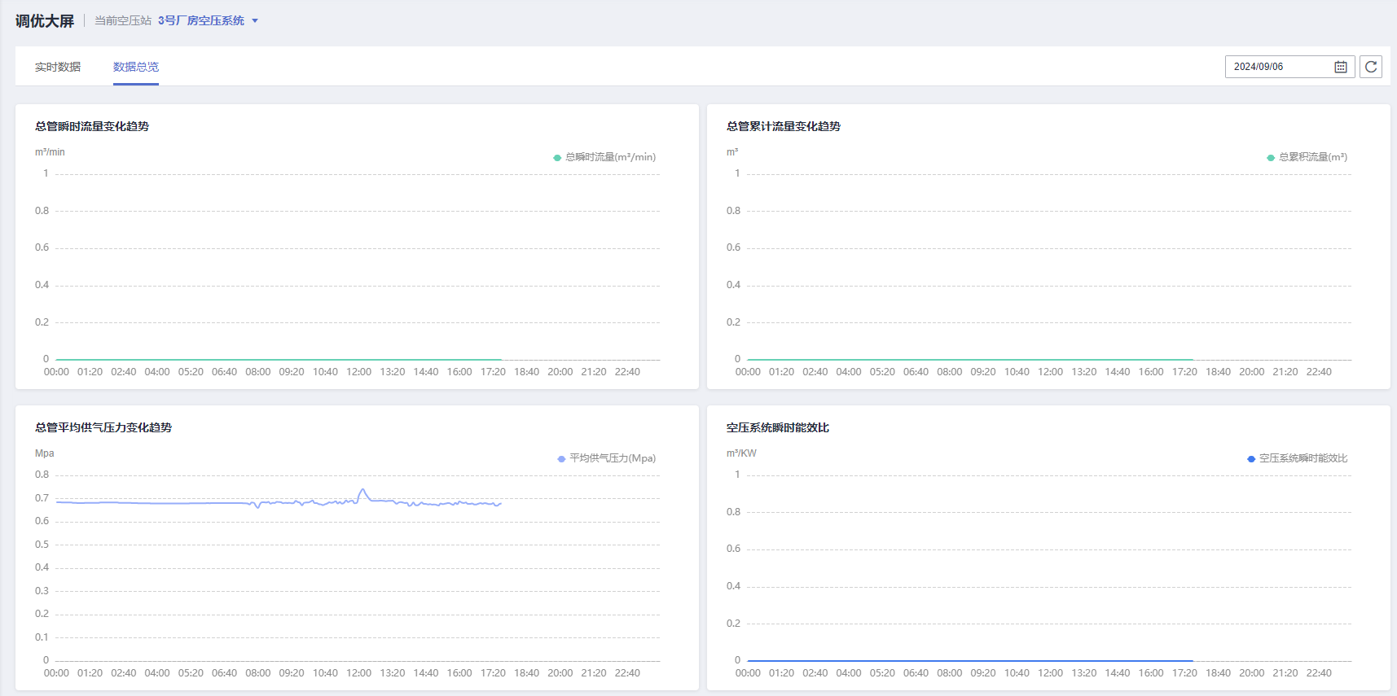The image size is (1397, 696).
Task: Toggle the 总瞬时流量(m³/min) legend series
Action: [604, 157]
